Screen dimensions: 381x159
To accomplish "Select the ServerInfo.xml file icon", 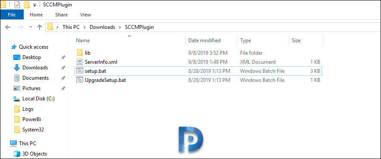I will point(80,62).
